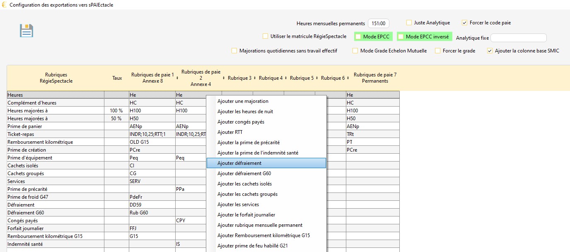The width and height of the screenshot is (570, 252).
Task: Toggle Mode EPCC inversé option
Action: coord(401,37)
